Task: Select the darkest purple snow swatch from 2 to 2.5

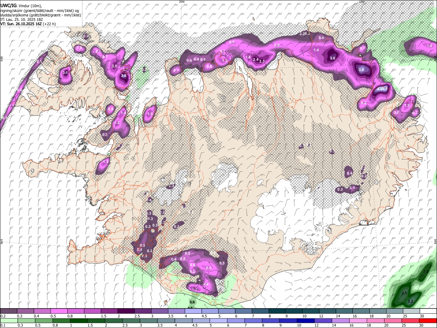Action: pyautogui.click(x=126, y=311)
